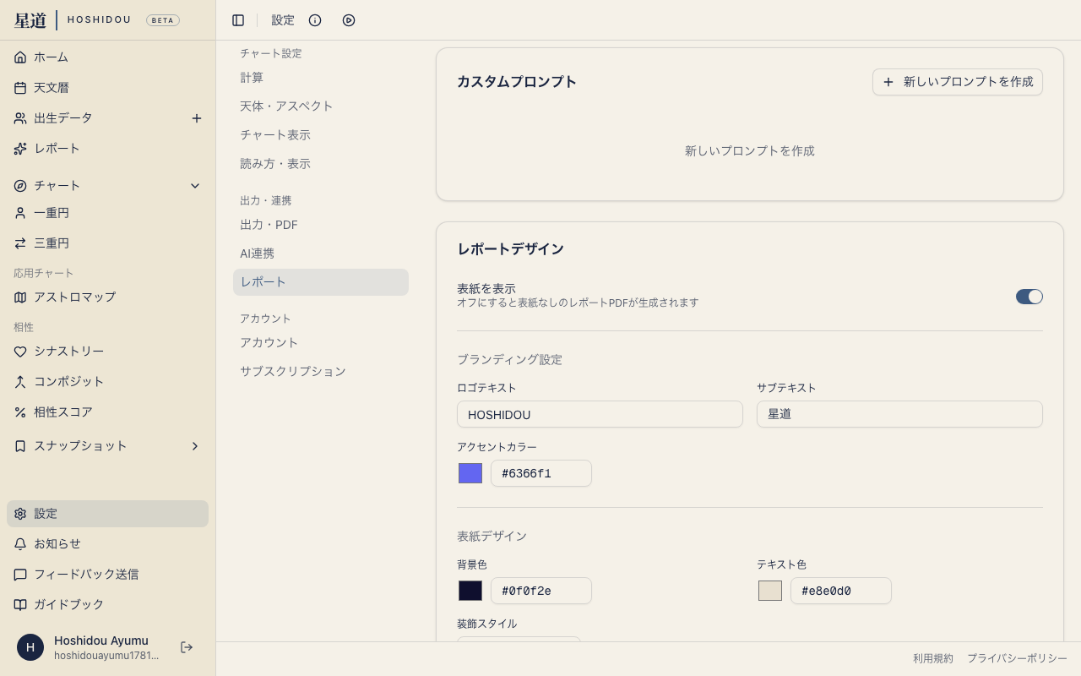Image resolution: width=1081 pixels, height=676 pixels.
Task: Click the bell icon for お知らせ
Action: (20, 544)
